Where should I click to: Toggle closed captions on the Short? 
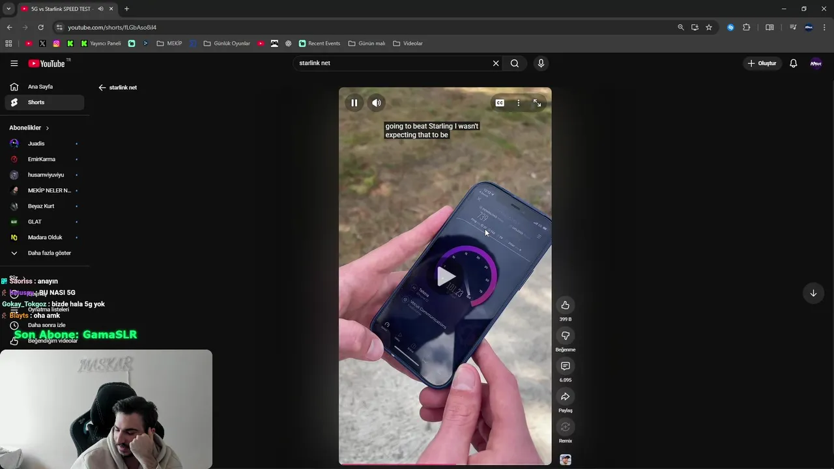coord(500,103)
